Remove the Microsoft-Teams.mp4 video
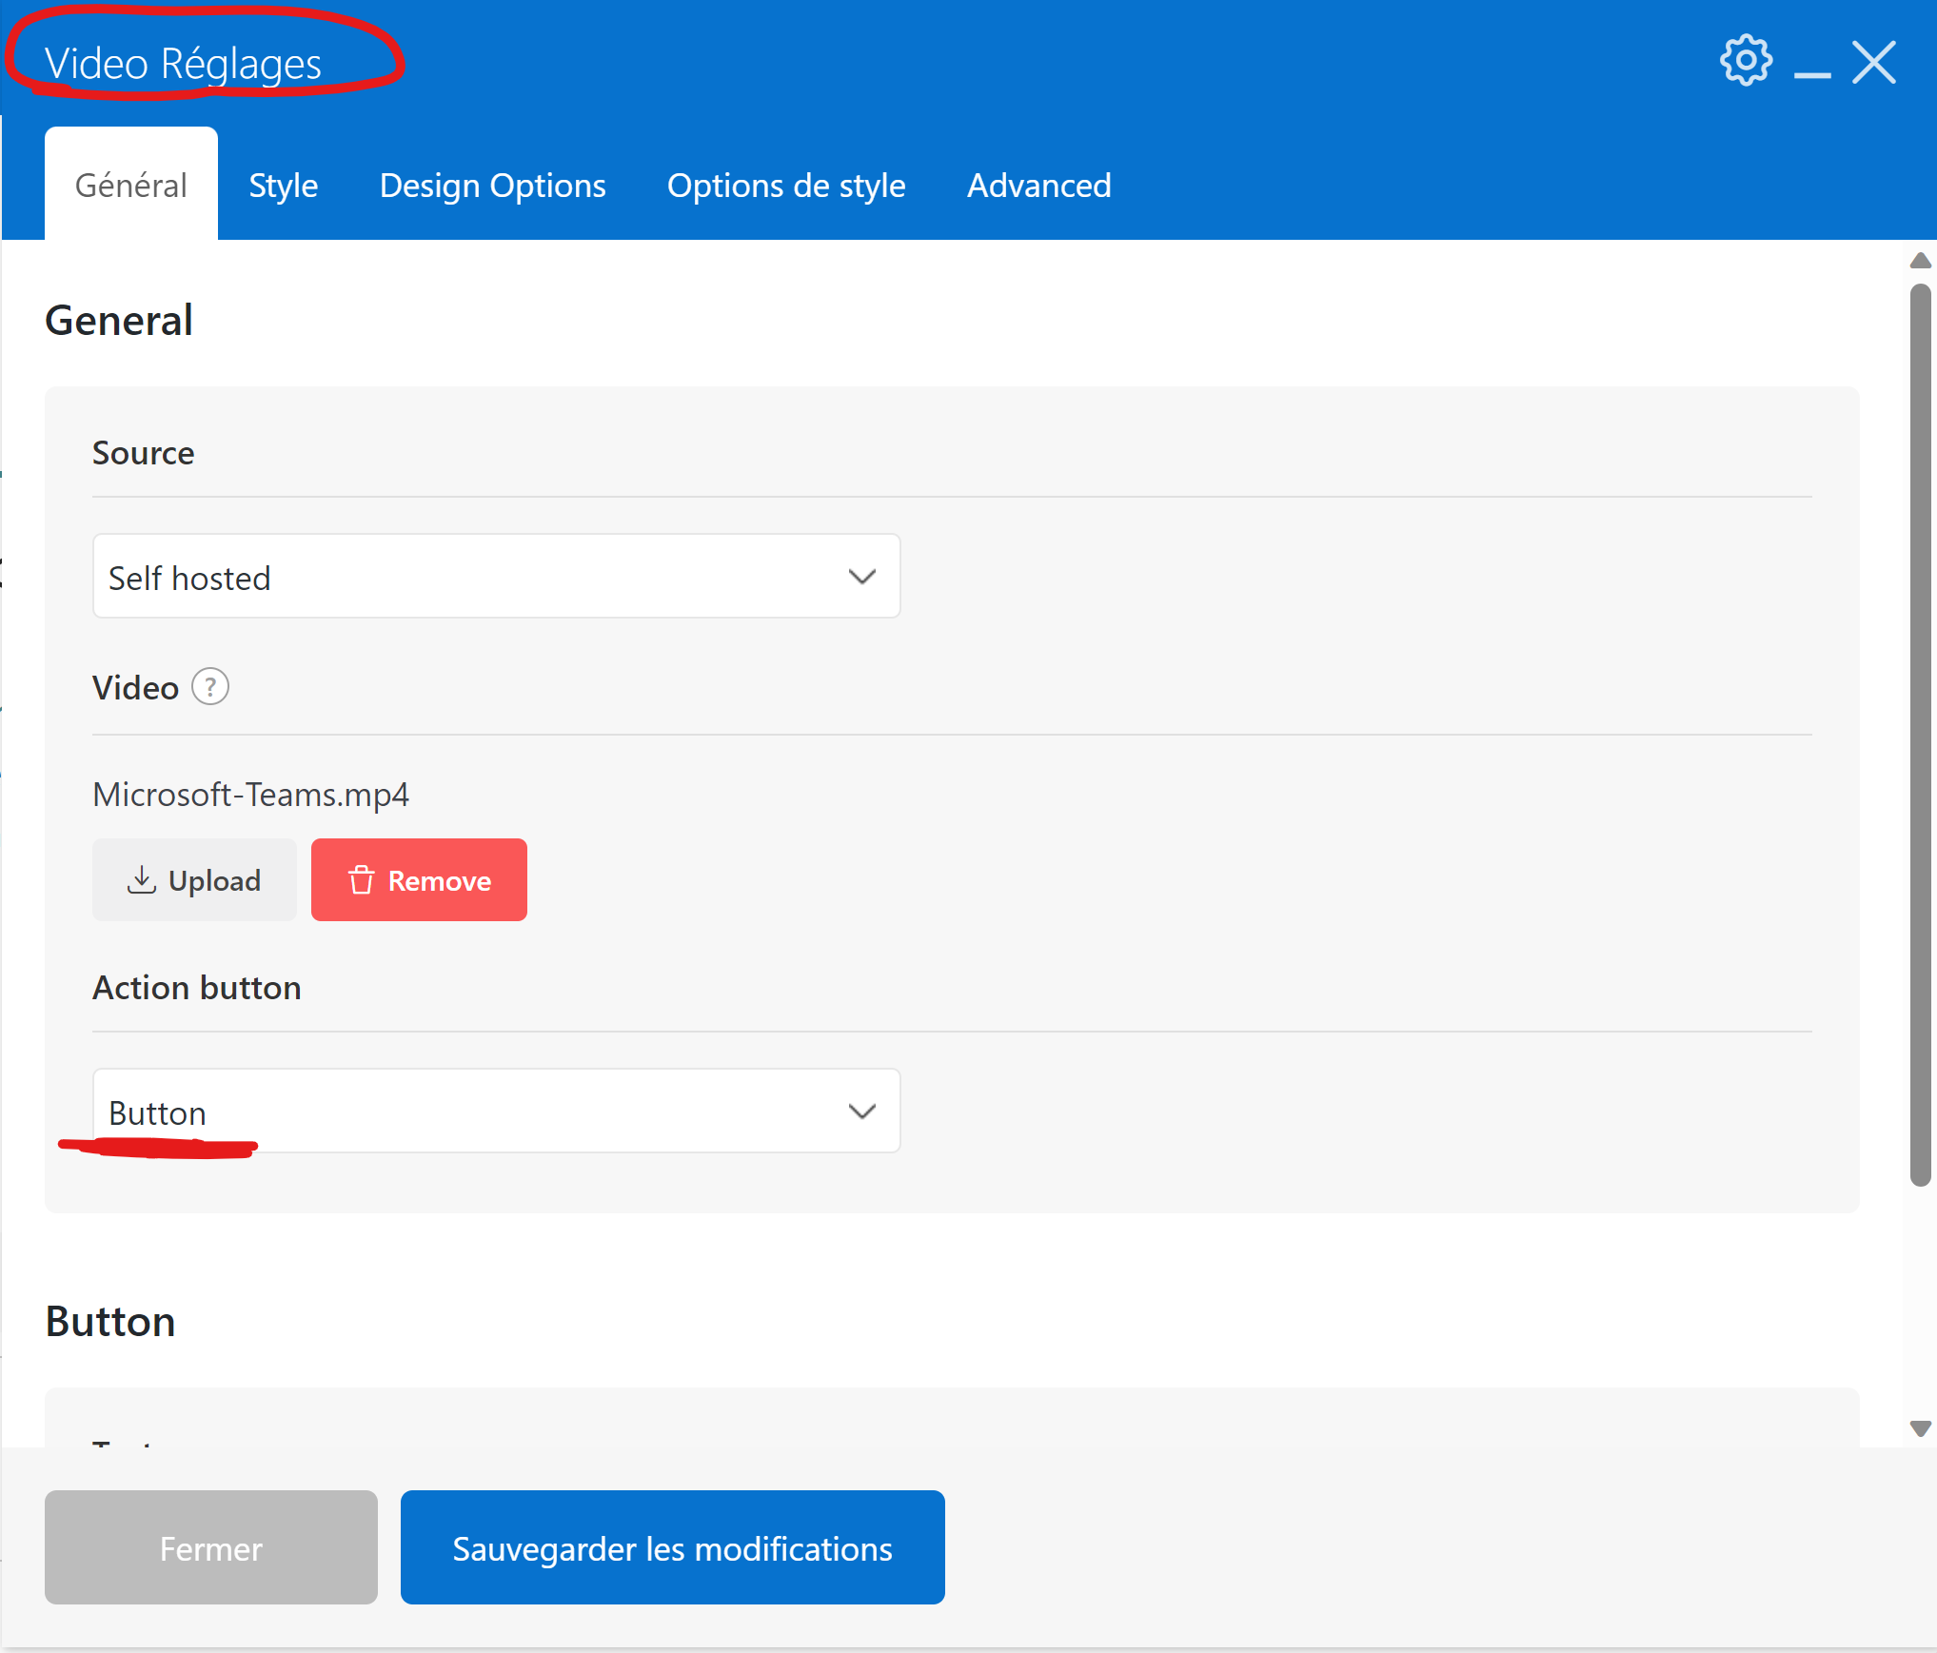This screenshot has width=1937, height=1653. click(419, 880)
